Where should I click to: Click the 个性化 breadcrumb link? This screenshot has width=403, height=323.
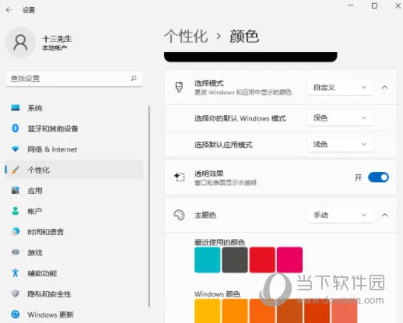tap(186, 36)
